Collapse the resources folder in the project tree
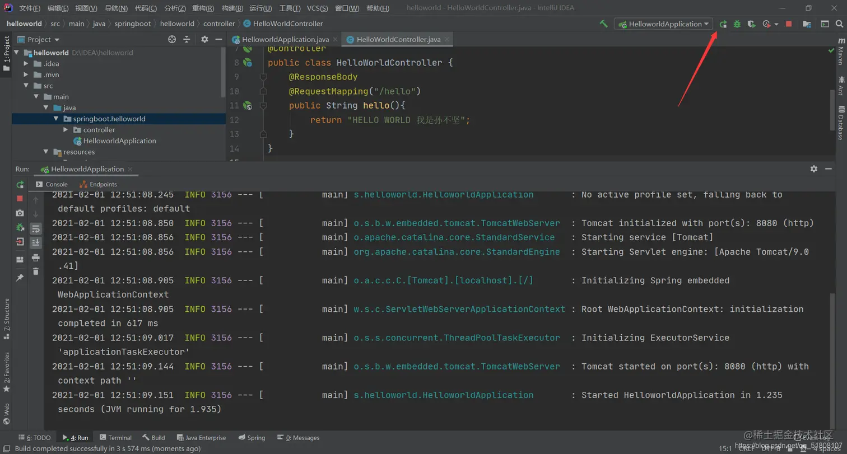 coord(46,152)
